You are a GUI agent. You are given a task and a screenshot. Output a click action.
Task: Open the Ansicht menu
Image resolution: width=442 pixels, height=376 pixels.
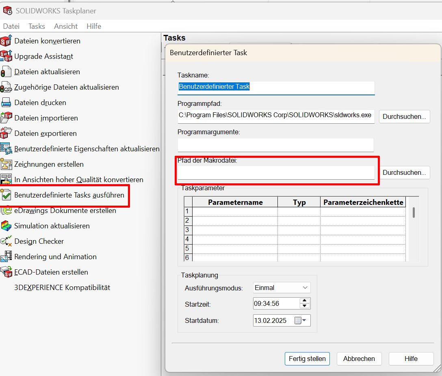pyautogui.click(x=66, y=26)
